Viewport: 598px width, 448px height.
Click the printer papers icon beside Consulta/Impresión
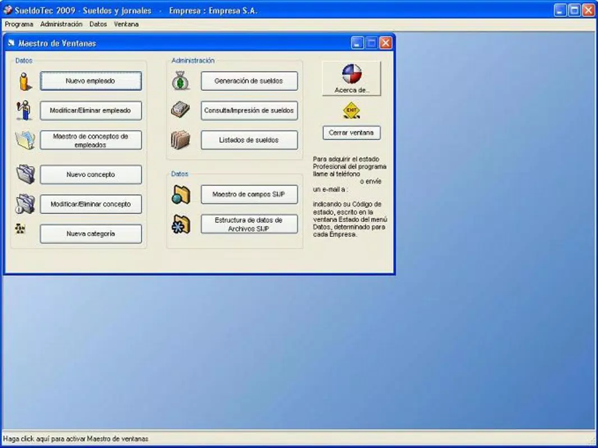tap(181, 110)
